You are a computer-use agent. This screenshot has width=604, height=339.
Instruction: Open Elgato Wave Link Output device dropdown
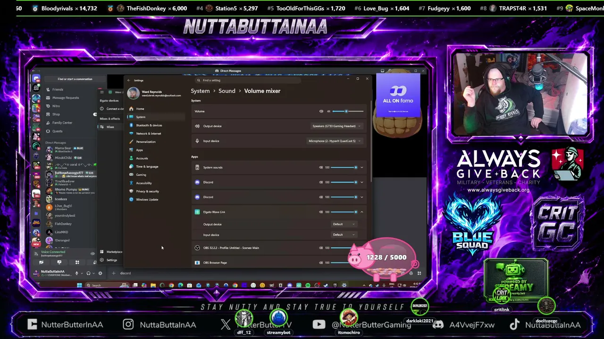coord(344,224)
